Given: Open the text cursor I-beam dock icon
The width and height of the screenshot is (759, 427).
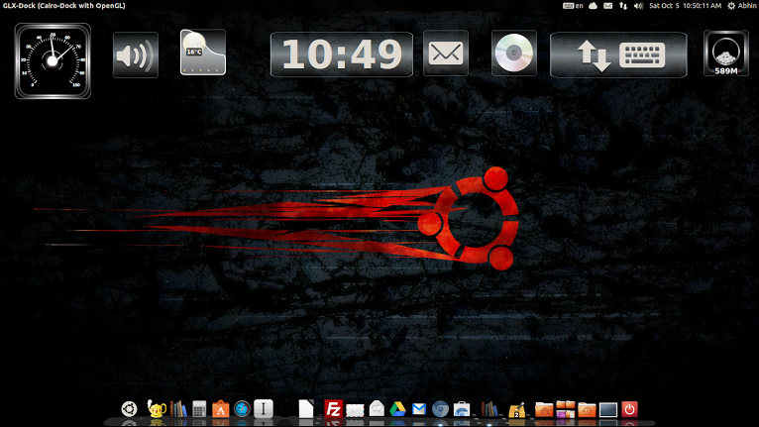Looking at the screenshot, I should pos(264,409).
